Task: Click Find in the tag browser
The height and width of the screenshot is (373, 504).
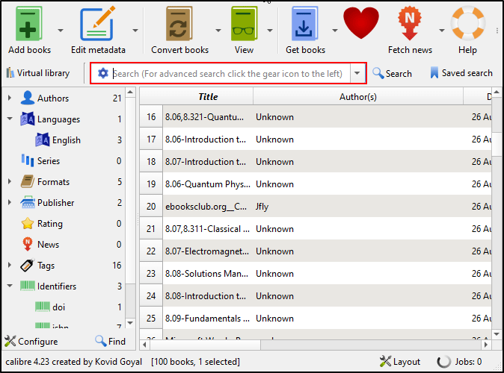Action: (110, 341)
